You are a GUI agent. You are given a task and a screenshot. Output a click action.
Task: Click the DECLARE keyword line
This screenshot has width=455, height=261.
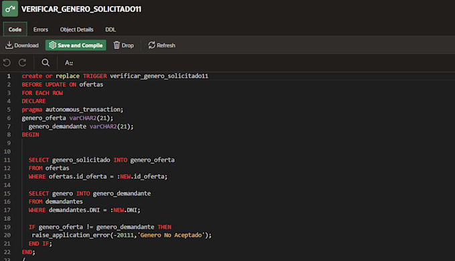[x=33, y=101]
